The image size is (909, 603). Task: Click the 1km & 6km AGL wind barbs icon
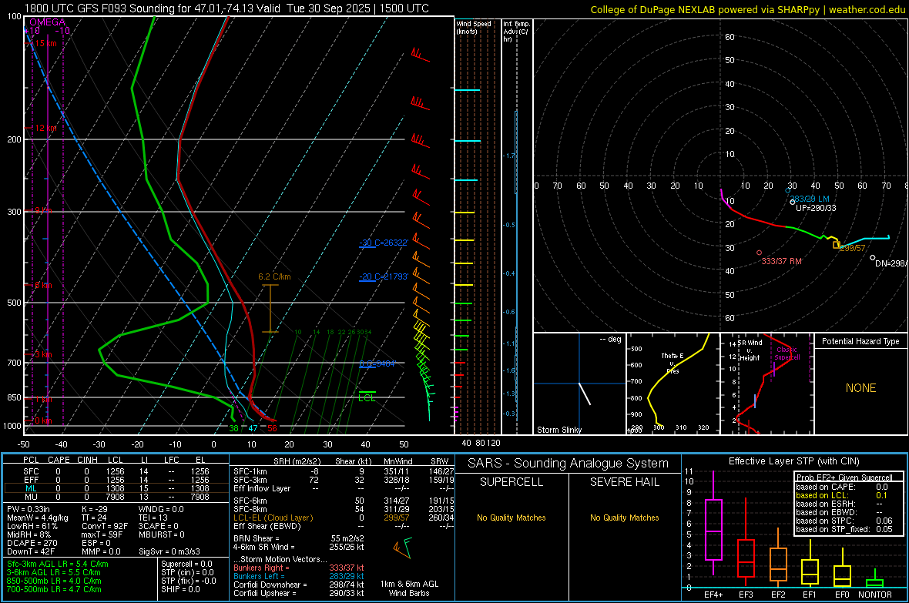pyautogui.click(x=402, y=548)
